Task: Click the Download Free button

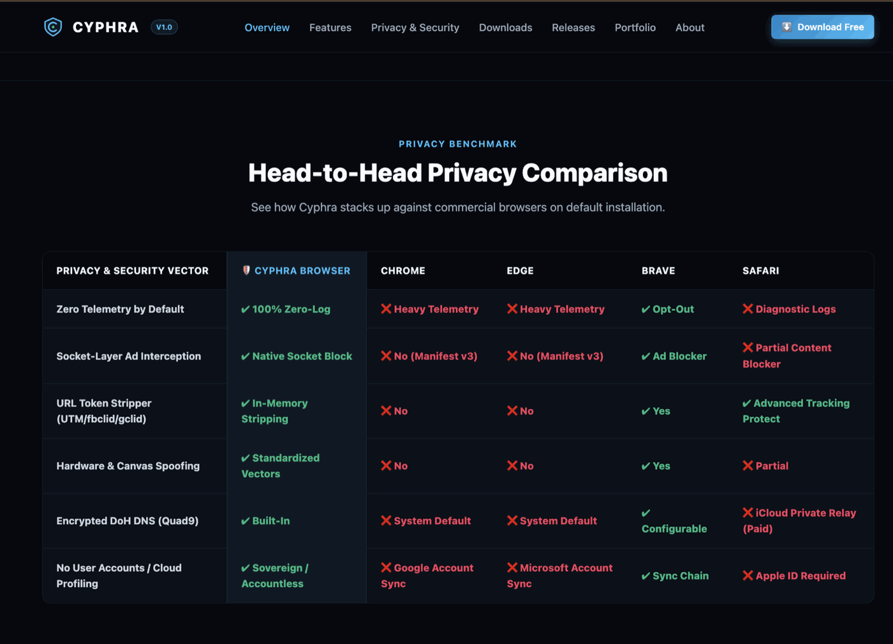Action: point(823,27)
